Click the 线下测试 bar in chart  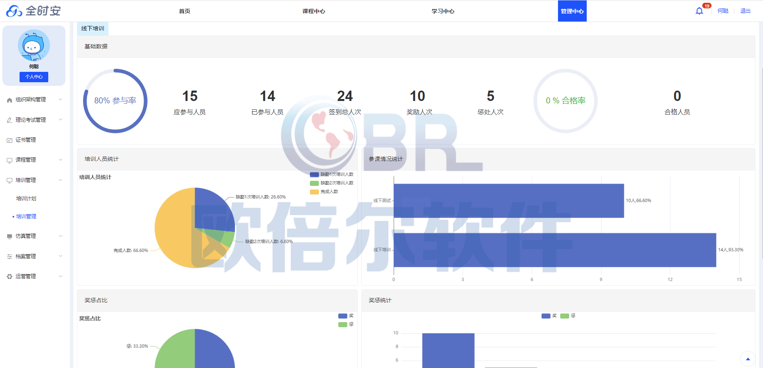(509, 201)
